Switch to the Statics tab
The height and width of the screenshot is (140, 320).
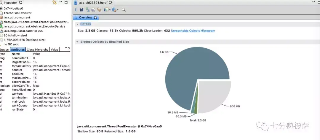tap(4, 50)
